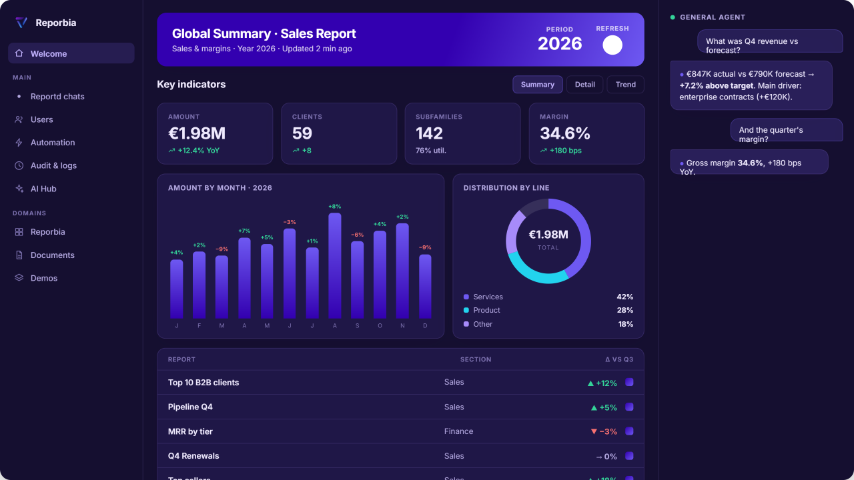Click the red down triangle beside −3%
The image size is (854, 480).
tap(594, 431)
